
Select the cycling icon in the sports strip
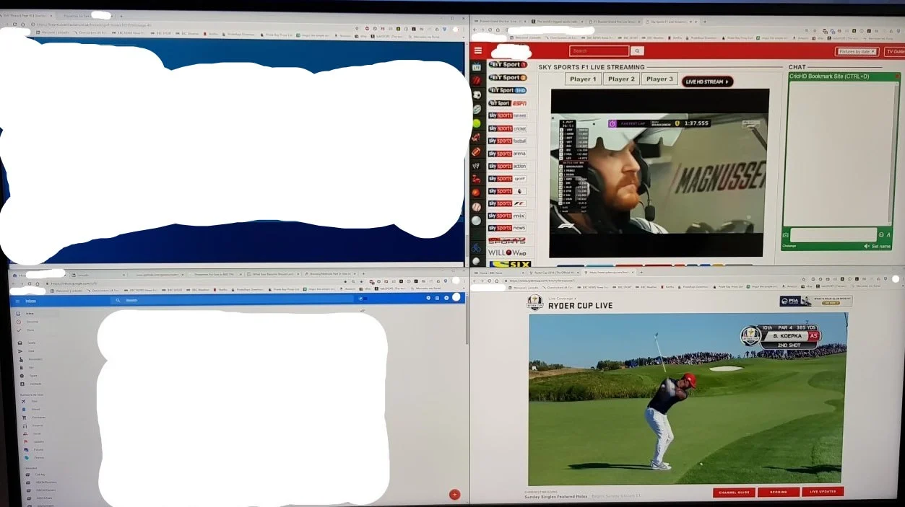click(477, 247)
